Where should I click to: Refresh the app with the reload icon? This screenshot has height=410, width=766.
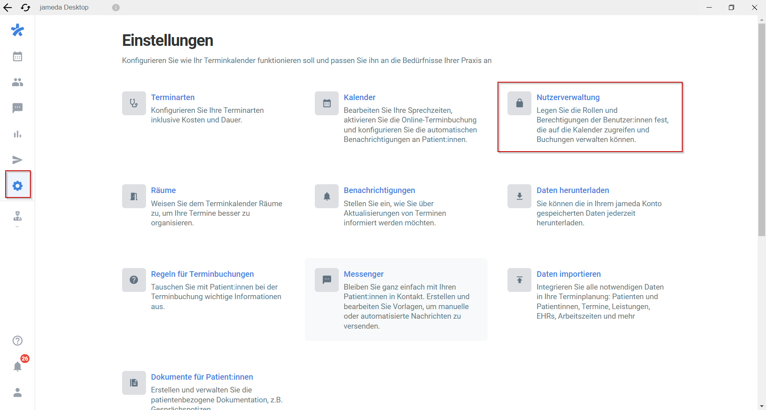point(25,7)
